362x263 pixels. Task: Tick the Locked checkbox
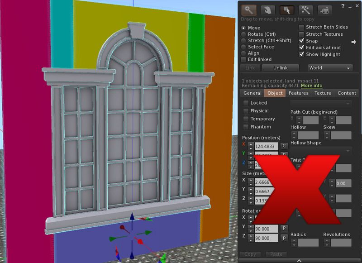pyautogui.click(x=246, y=103)
